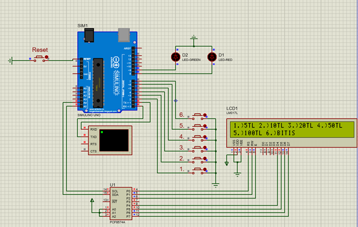Image resolution: width=358 pixels, height=227 pixels.
Task: Click push button number 4
Action: (197, 138)
